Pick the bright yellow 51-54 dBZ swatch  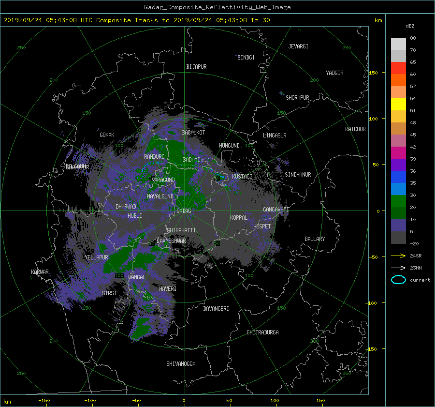(x=398, y=105)
